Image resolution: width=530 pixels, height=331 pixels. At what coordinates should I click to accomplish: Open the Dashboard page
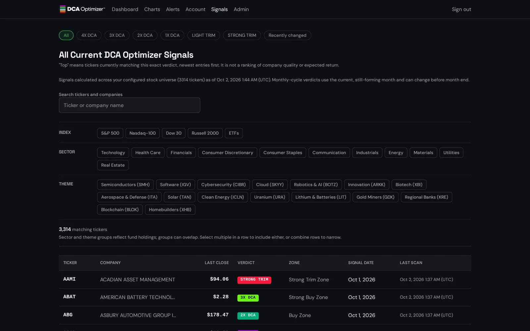tap(125, 9)
